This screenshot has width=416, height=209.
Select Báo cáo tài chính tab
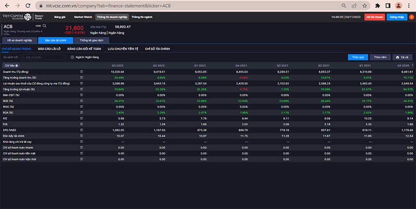(56, 40)
